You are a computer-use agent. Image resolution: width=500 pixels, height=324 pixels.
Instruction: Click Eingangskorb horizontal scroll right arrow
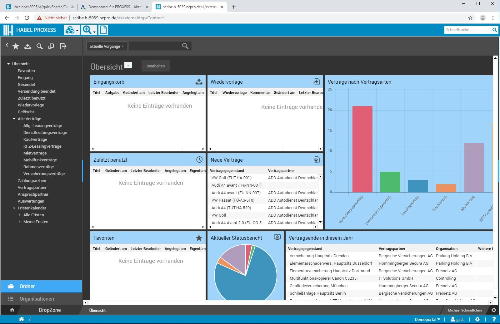pos(203,149)
